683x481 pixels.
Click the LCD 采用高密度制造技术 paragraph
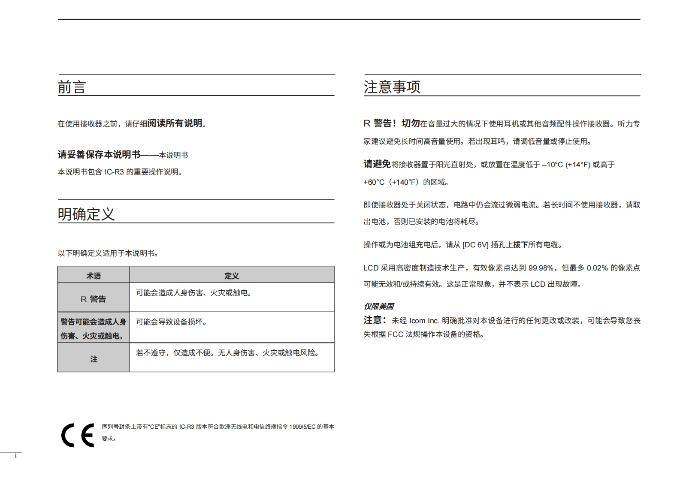(x=501, y=276)
